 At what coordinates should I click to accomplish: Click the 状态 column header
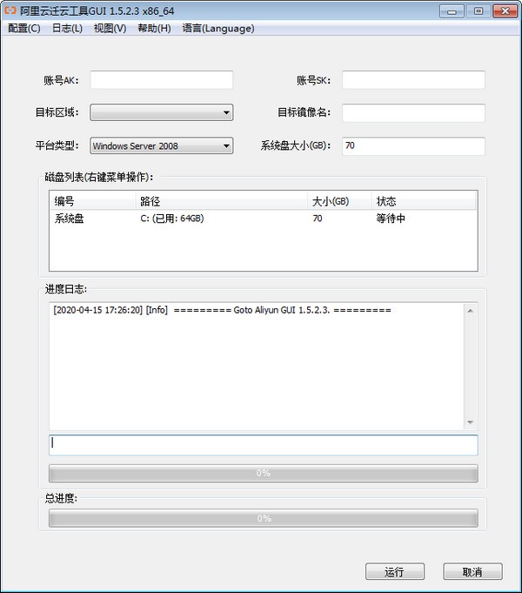[424, 201]
